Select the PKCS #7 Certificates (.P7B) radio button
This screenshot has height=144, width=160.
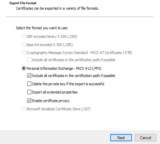tap(24, 52)
